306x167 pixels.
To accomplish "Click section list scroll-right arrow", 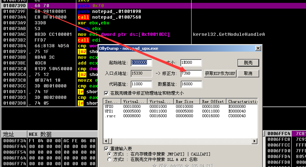I will 255,141.
